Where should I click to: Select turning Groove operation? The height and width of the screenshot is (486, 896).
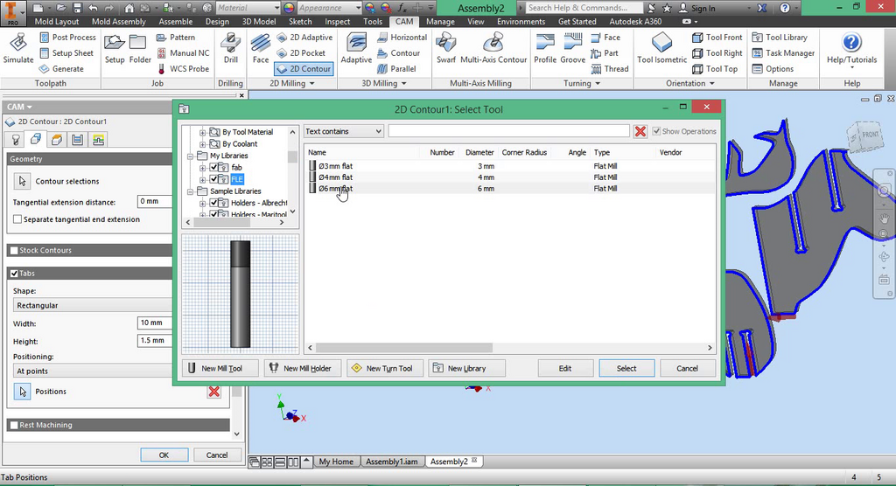pyautogui.click(x=572, y=49)
